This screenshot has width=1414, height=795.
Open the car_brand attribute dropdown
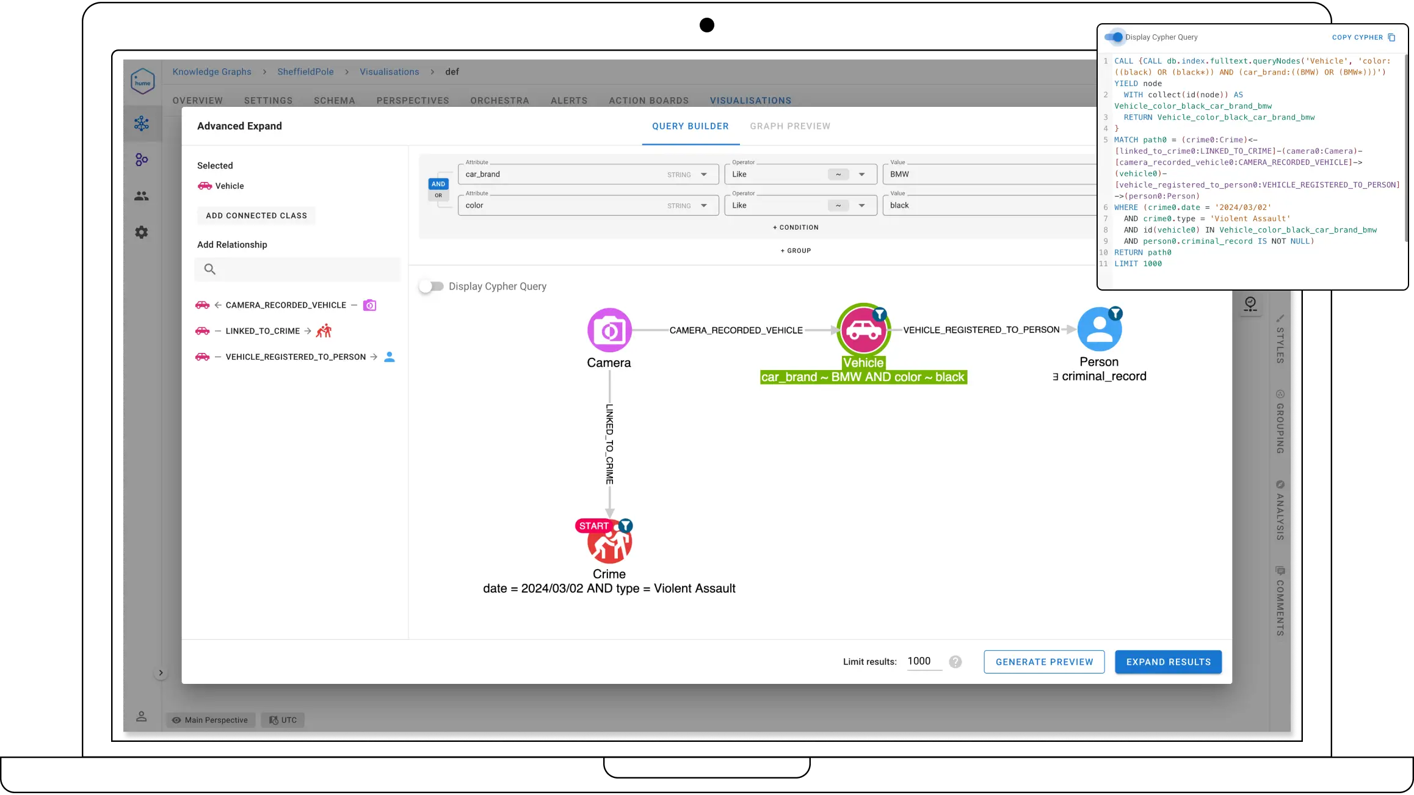click(x=703, y=175)
